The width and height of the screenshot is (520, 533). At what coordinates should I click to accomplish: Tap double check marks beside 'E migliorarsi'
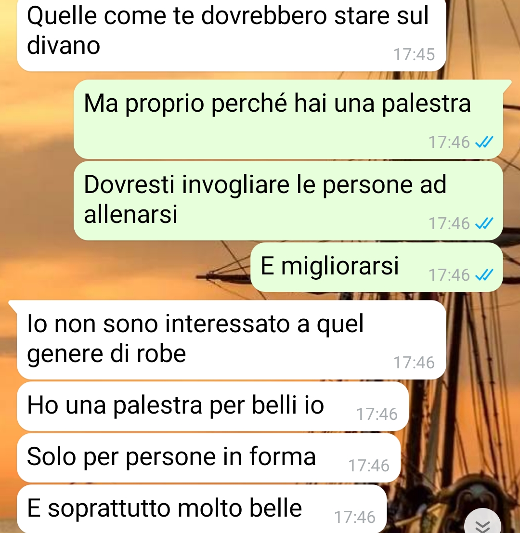tap(484, 274)
